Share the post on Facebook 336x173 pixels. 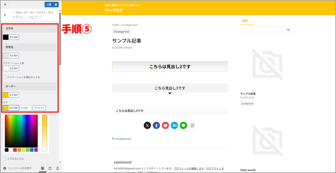pos(156,125)
